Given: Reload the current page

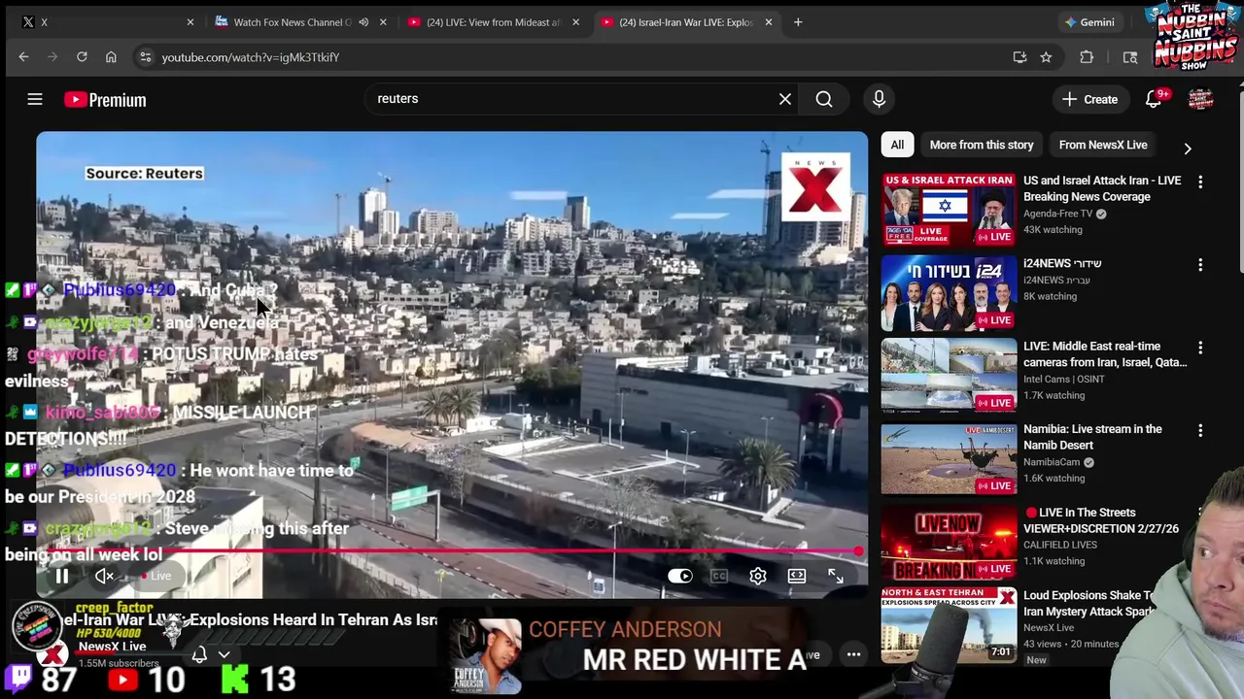Looking at the screenshot, I should point(82,57).
